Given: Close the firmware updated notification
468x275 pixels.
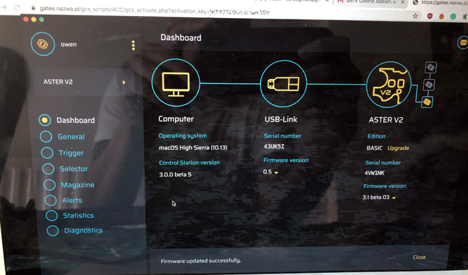Looking at the screenshot, I should (x=419, y=258).
